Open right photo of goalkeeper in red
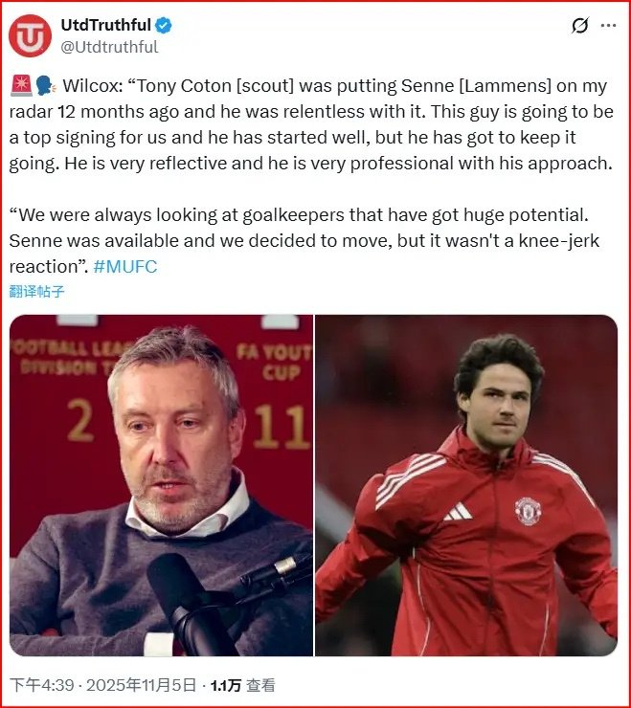Screen dimensions: 631x708 [466, 485]
